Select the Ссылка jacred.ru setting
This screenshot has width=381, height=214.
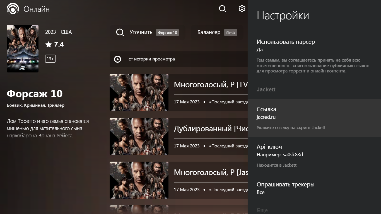314,118
